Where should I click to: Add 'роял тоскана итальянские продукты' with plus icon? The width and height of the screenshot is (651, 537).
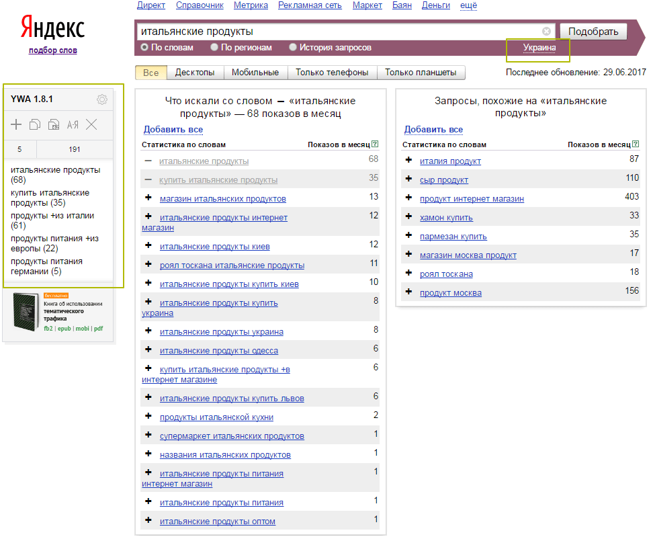[x=148, y=264]
